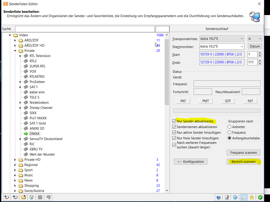270x202 pixels.
Task: Decrease the Ende transponder number spinner
Action: click(260, 64)
